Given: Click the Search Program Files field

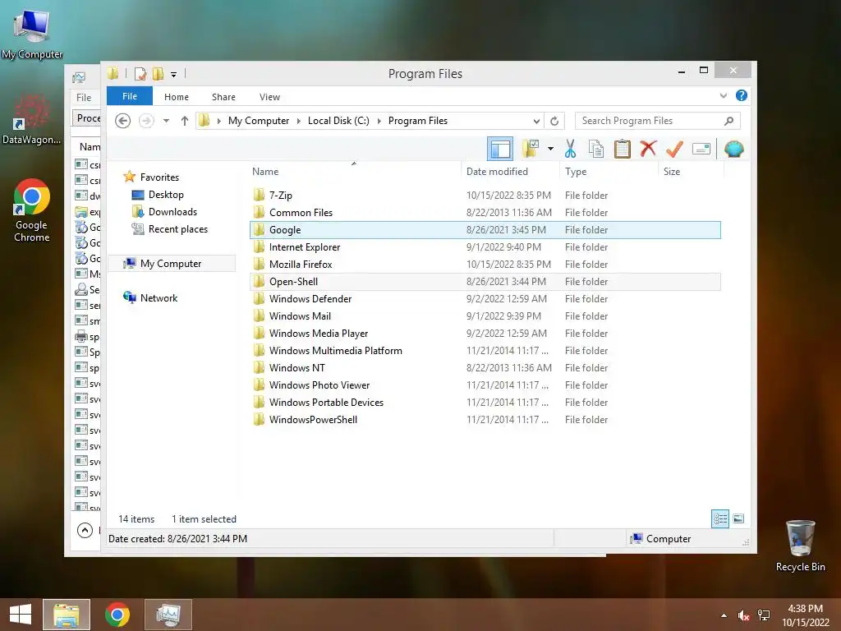Looking at the screenshot, I should tap(658, 121).
